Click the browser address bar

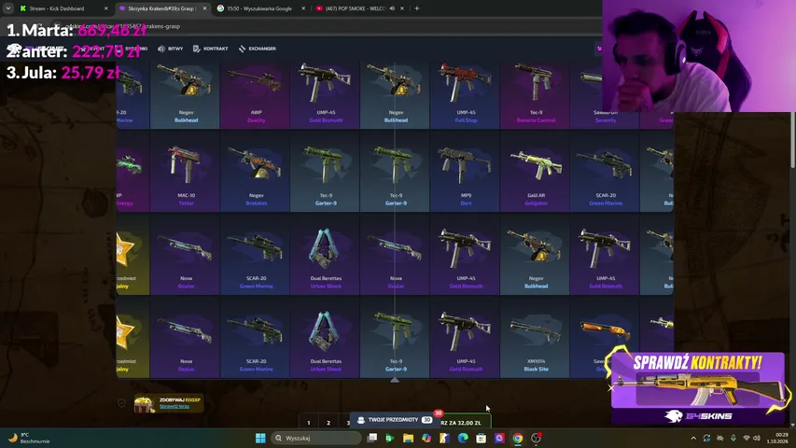pyautogui.click(x=325, y=26)
